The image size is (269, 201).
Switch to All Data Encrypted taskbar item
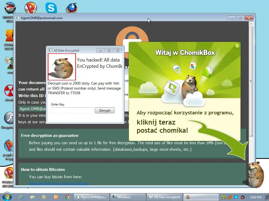click(x=164, y=197)
